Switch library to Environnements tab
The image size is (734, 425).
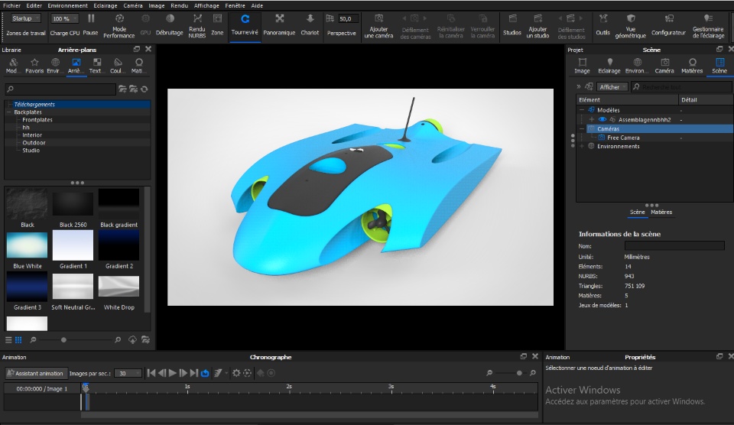pos(55,66)
